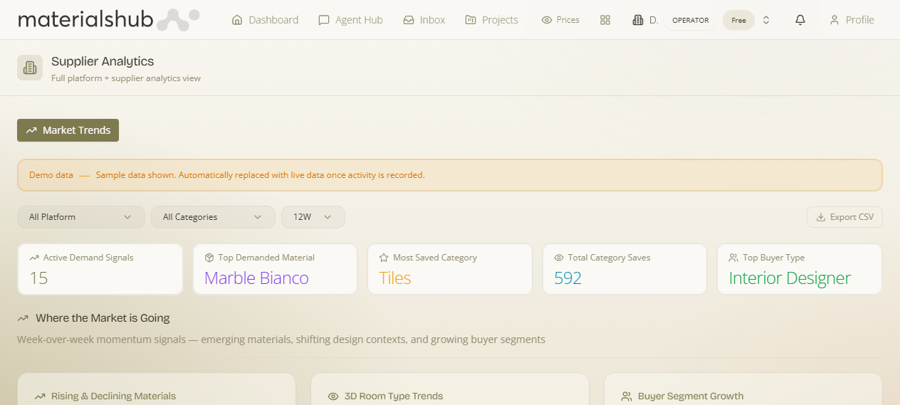This screenshot has width=900, height=405.
Task: Open the All Categories dropdown
Action: point(213,217)
